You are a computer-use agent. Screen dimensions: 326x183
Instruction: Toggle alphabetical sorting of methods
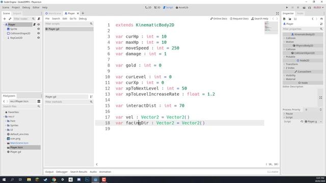(x=91, y=97)
